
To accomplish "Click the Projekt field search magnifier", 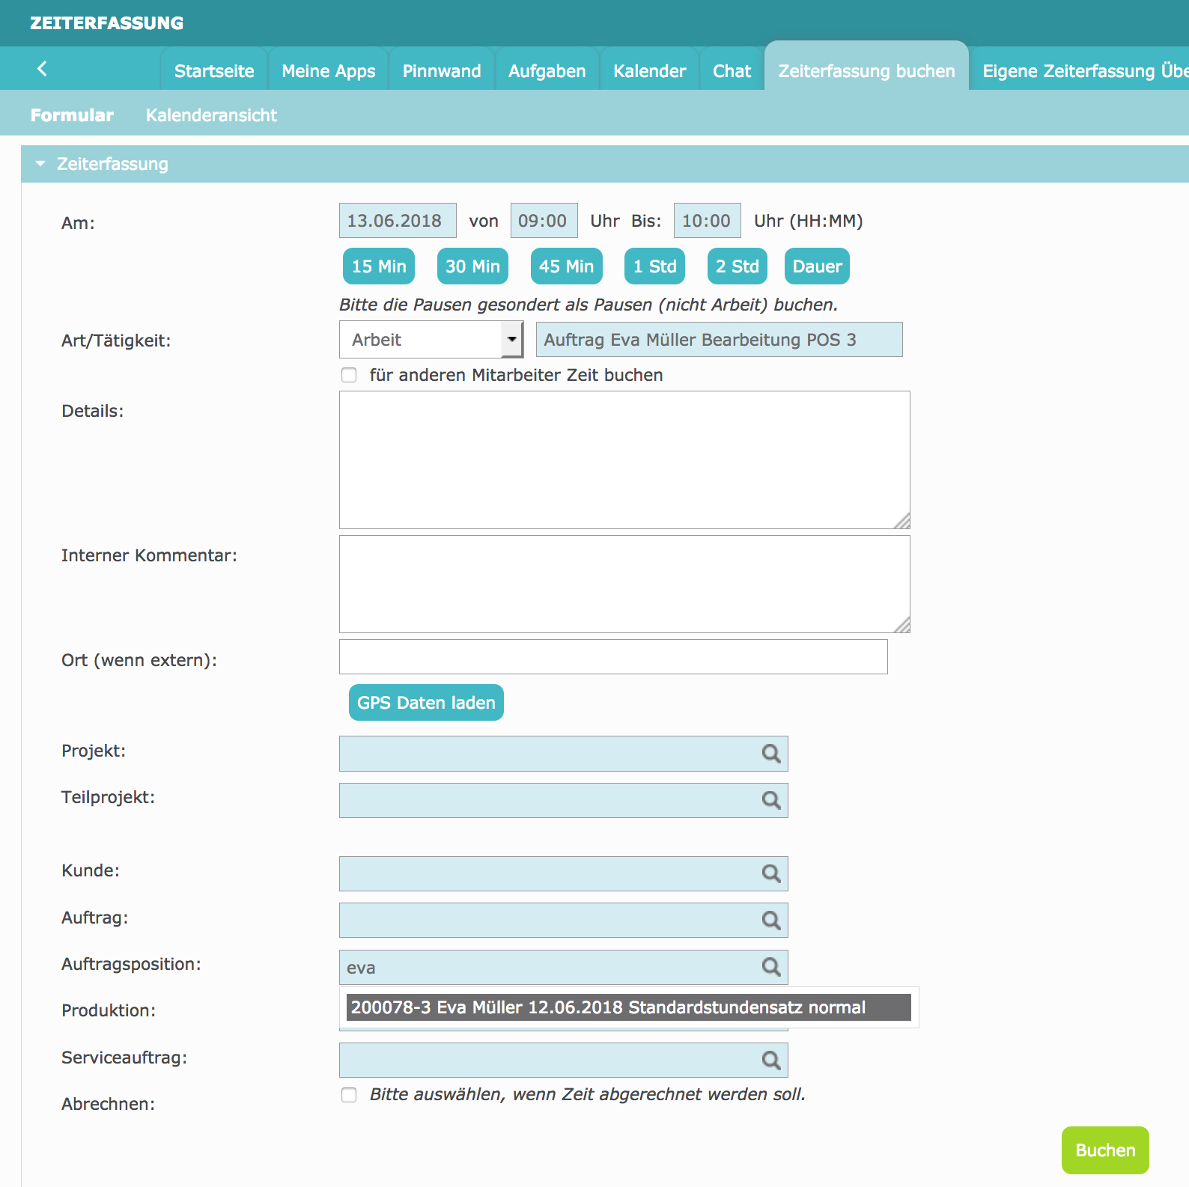I will tap(771, 754).
